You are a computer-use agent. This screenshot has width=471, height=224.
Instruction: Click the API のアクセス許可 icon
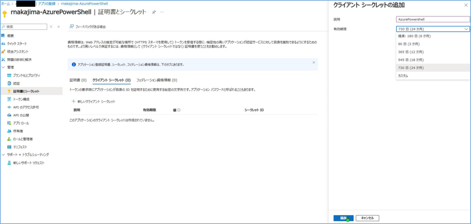coord(9,107)
